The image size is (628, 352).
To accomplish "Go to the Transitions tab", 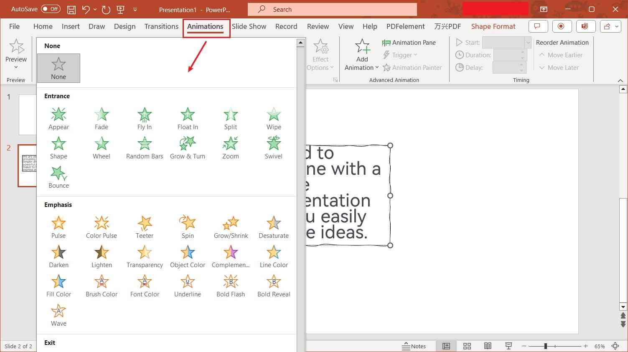I will coord(161,26).
